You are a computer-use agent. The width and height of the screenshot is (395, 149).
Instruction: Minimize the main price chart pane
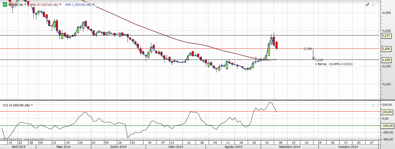373,5
